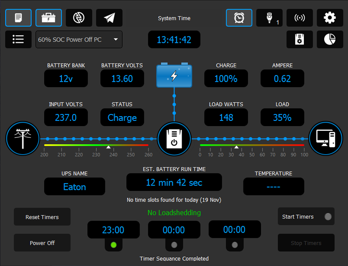Click the fan control icon
This screenshot has height=266, width=348.
79,18
